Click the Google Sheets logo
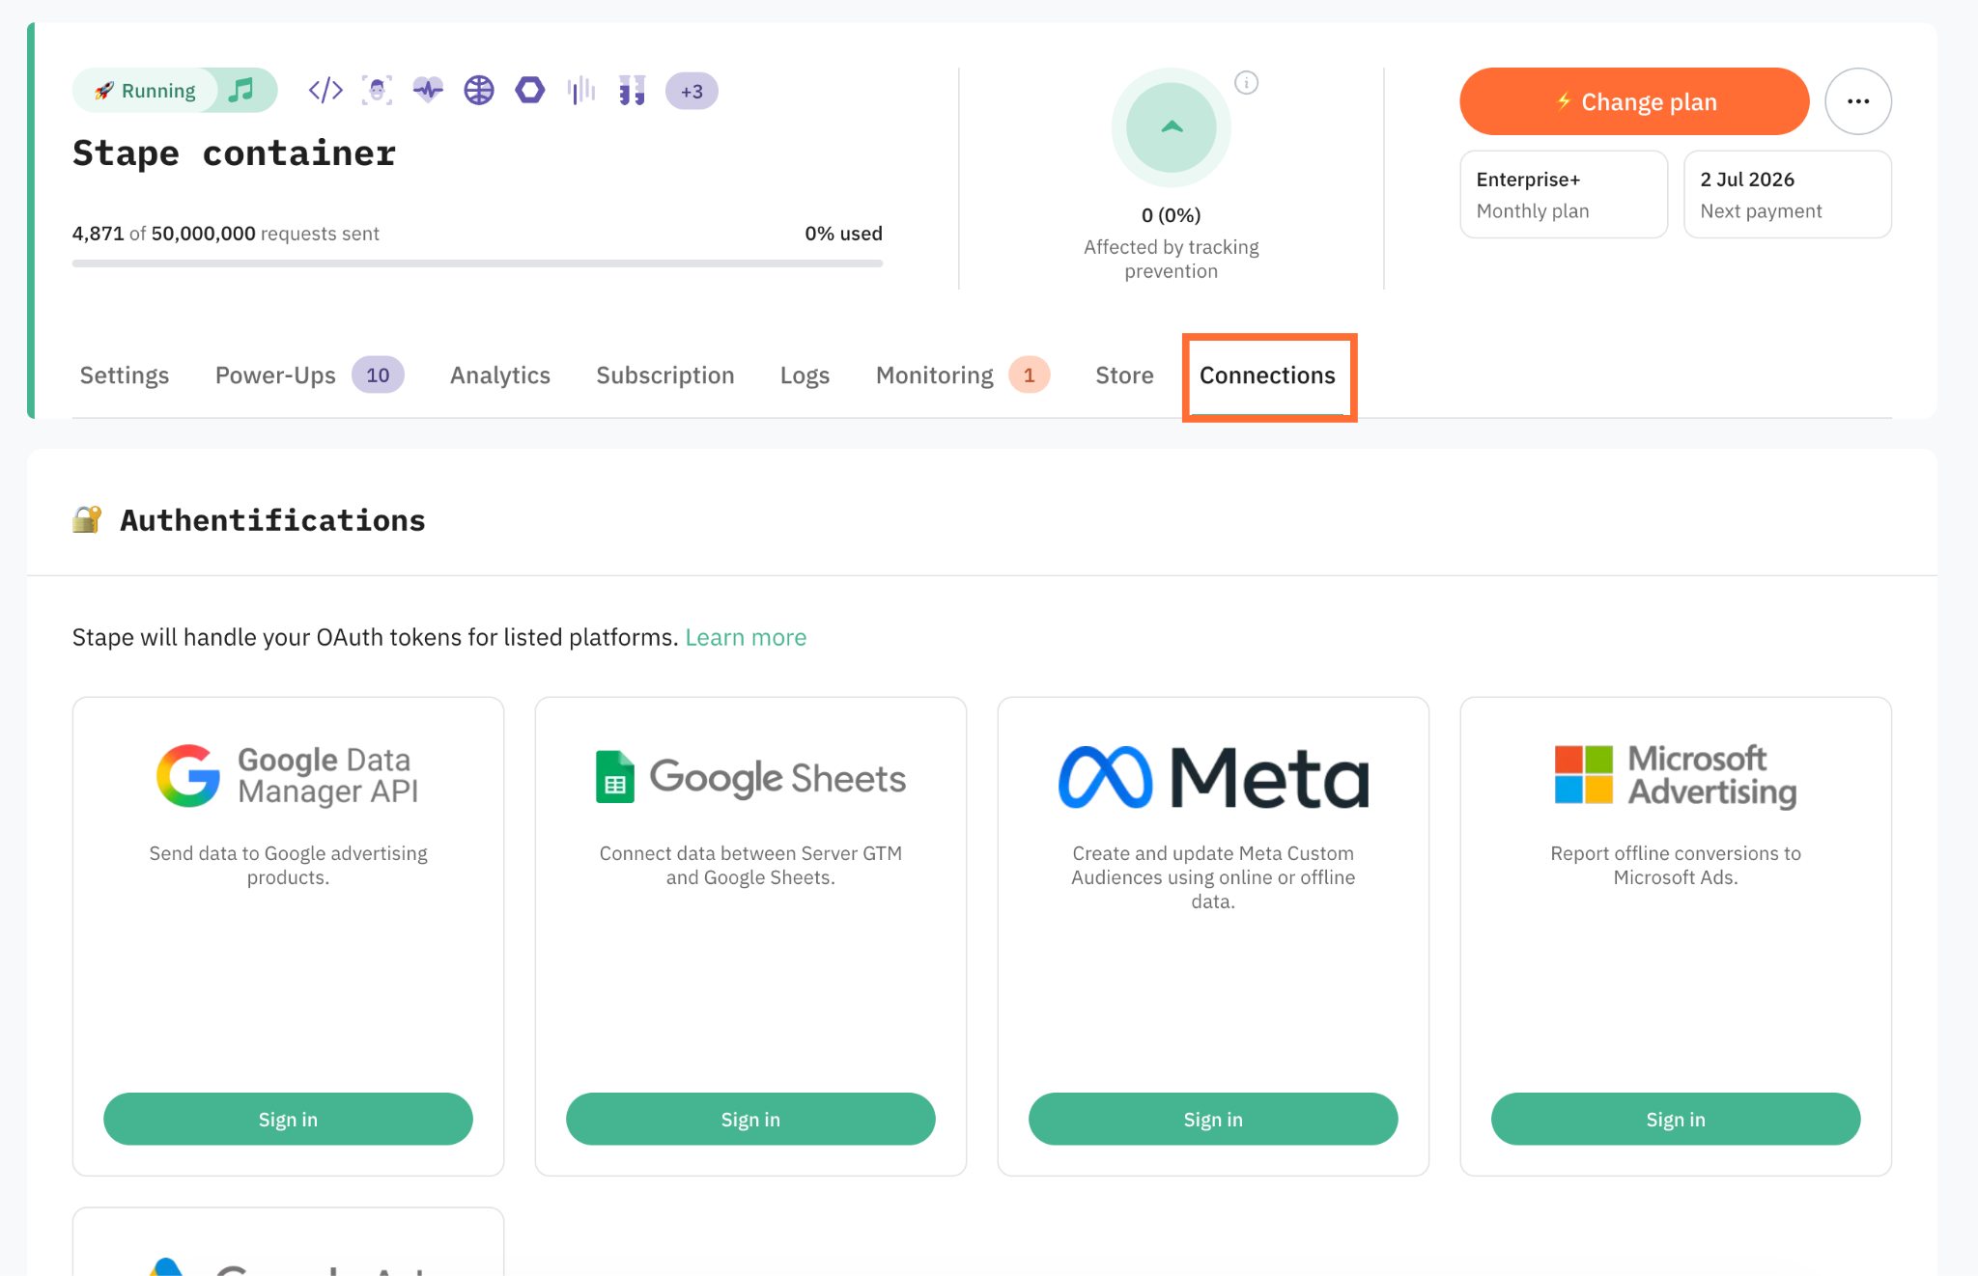 [x=750, y=777]
